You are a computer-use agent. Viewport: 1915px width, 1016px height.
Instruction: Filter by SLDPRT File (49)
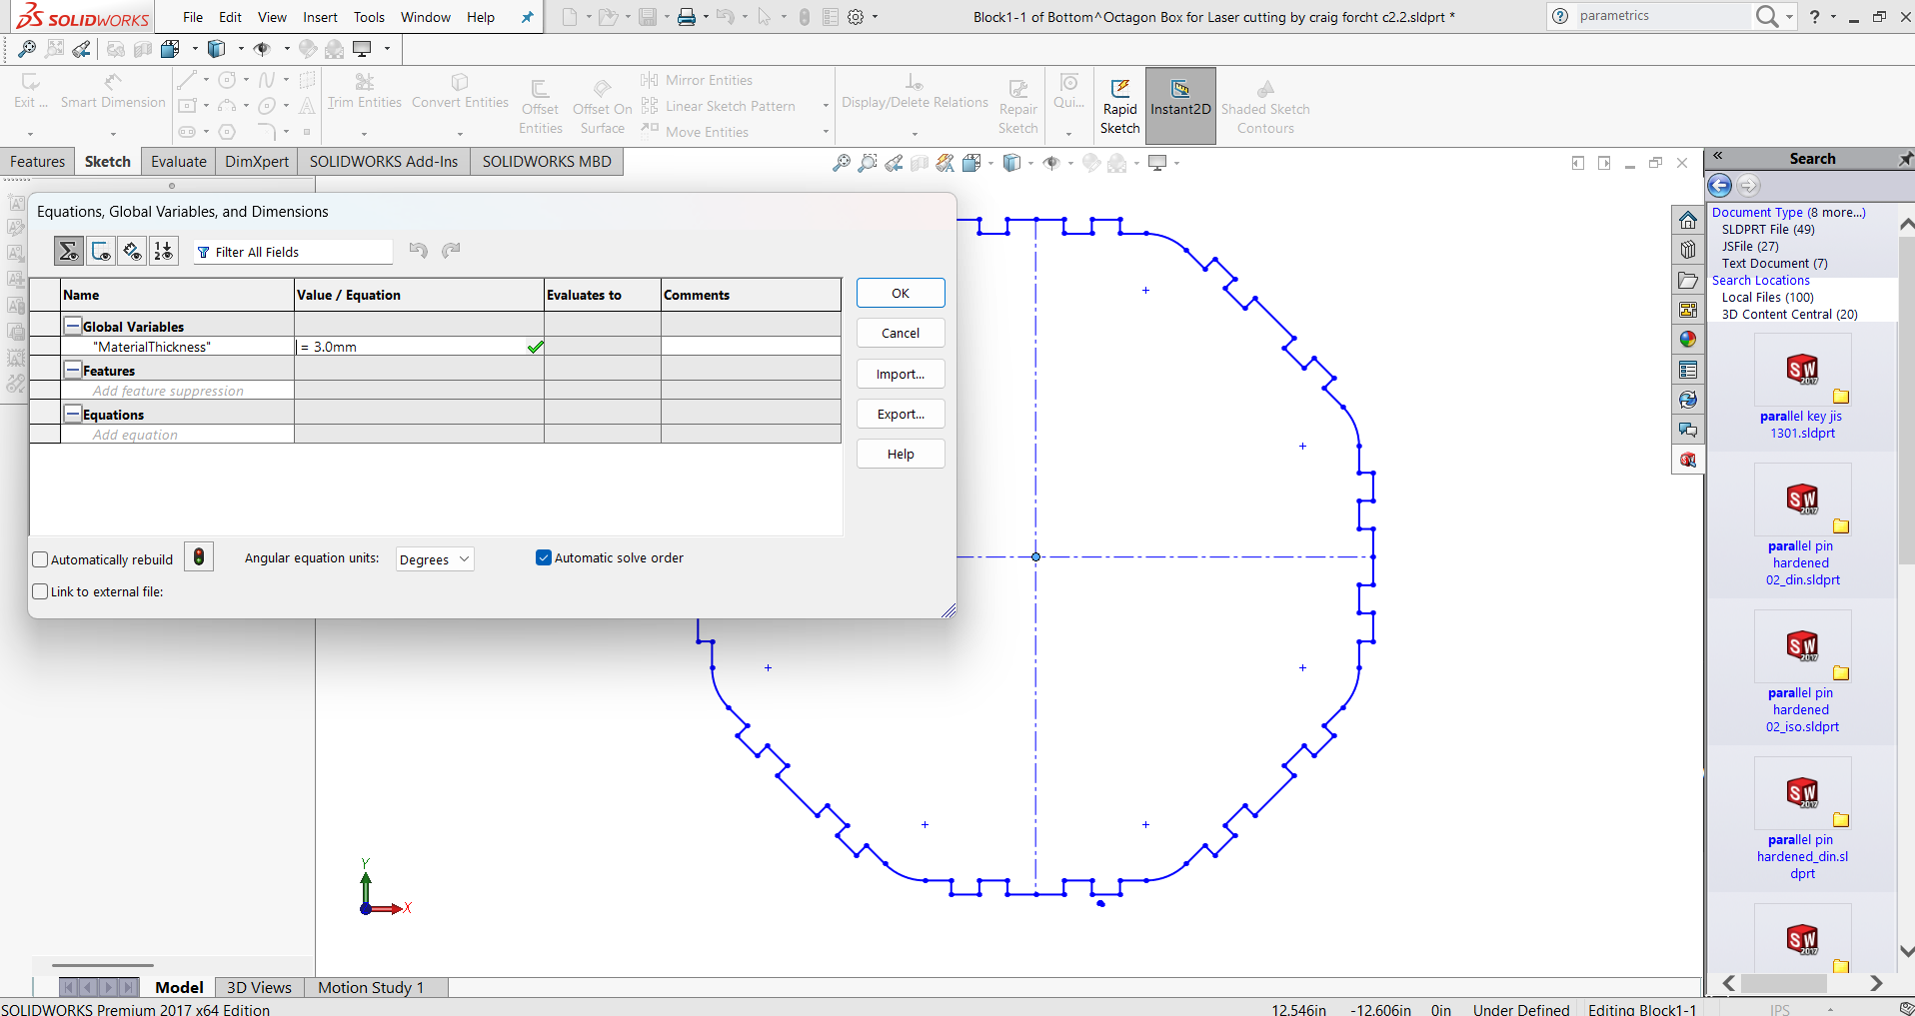1768,229
